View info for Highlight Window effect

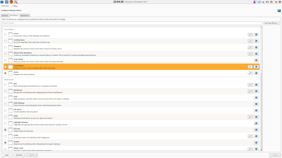pos(256,123)
